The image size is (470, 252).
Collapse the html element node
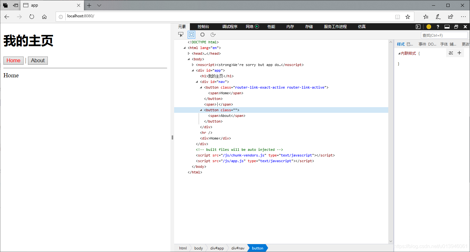pos(185,48)
